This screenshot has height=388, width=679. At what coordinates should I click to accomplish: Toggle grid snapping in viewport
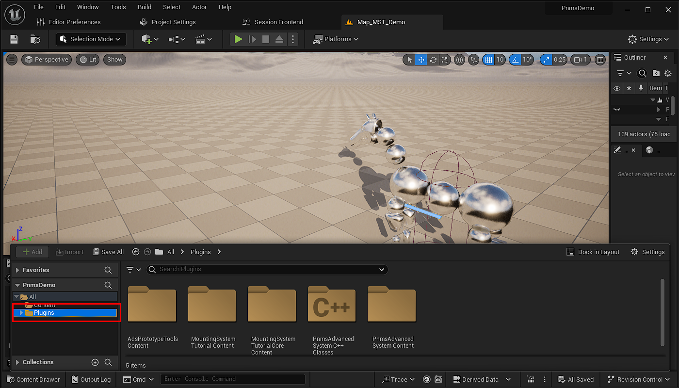488,60
